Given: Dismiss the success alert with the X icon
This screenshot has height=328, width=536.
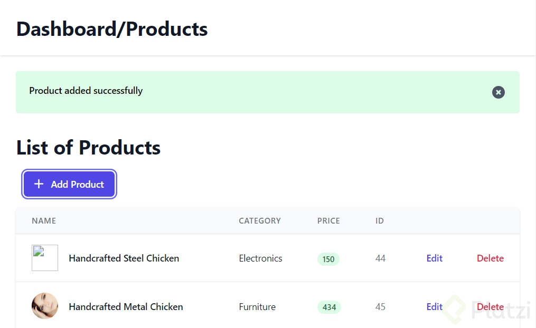Looking at the screenshot, I should pos(498,92).
